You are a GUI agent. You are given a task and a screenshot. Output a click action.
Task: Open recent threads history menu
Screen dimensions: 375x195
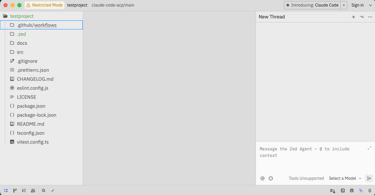(x=362, y=17)
